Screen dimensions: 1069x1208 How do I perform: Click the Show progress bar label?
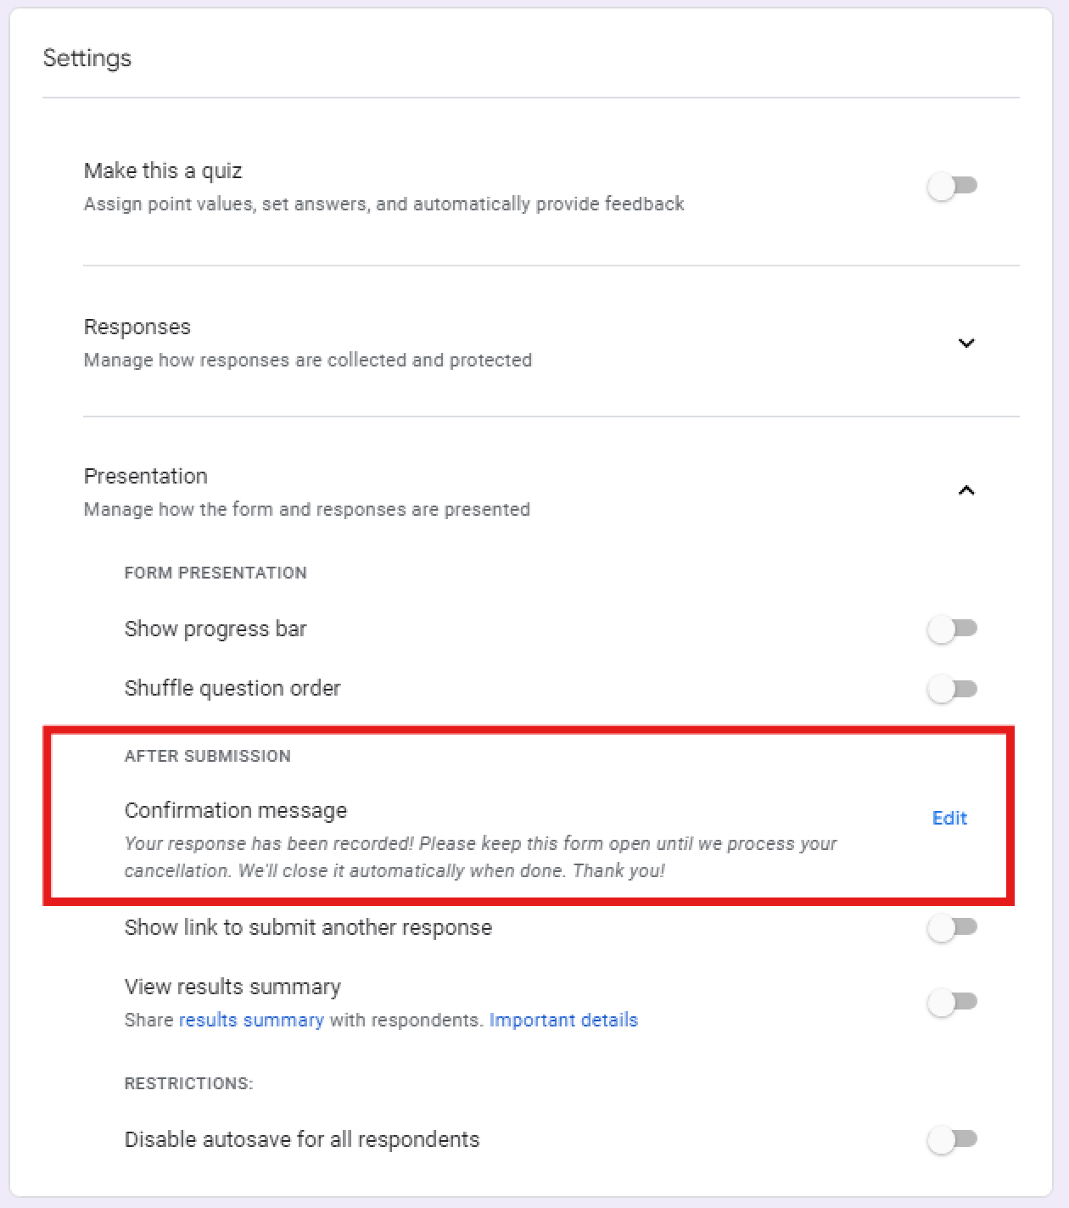tap(215, 629)
